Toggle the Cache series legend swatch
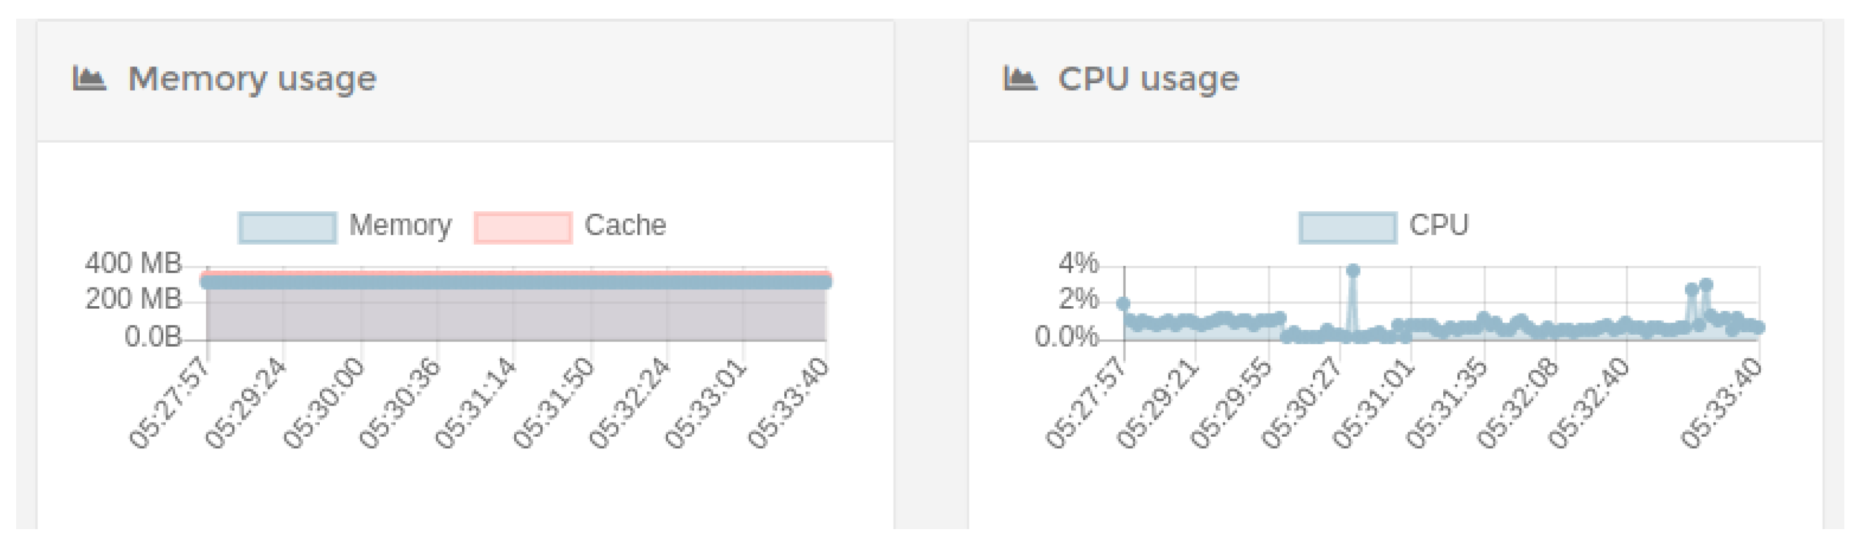This screenshot has height=549, width=1863. (x=522, y=227)
